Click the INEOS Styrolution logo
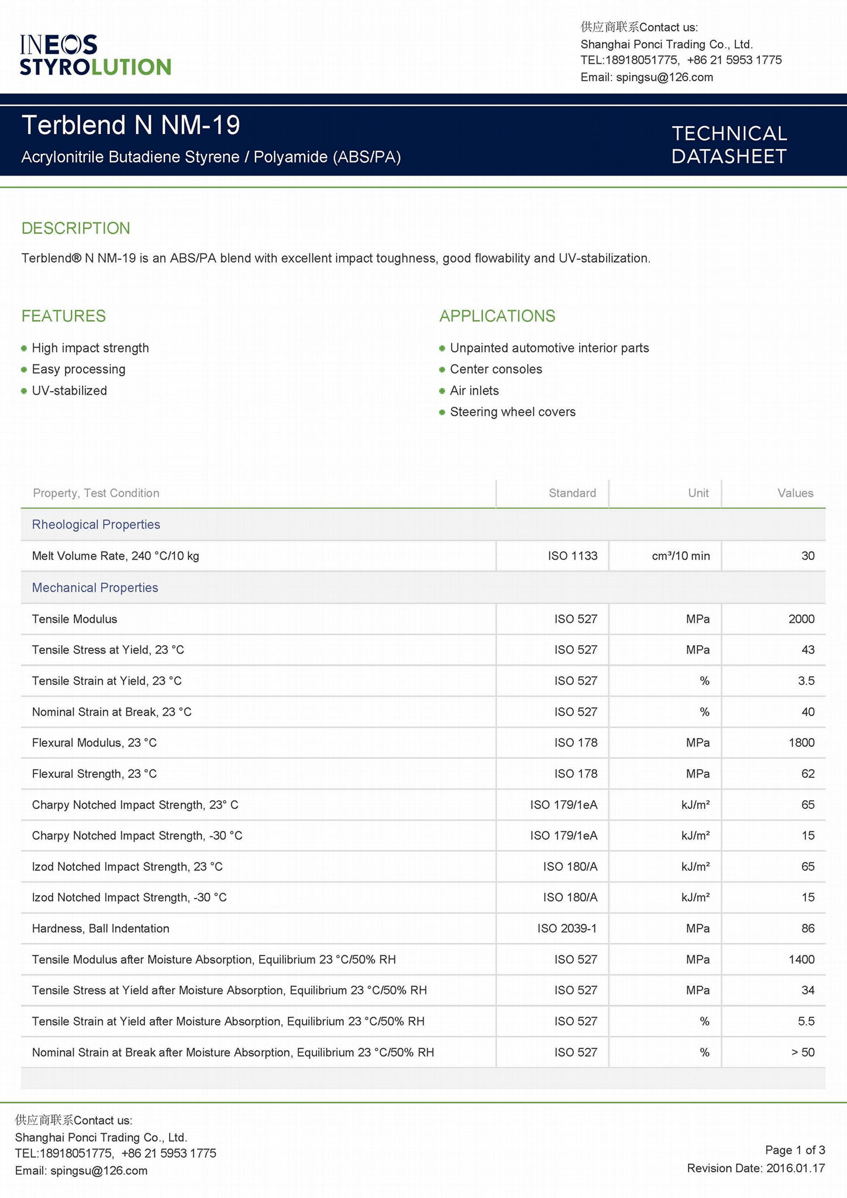This screenshot has height=1198, width=847. tap(95, 55)
